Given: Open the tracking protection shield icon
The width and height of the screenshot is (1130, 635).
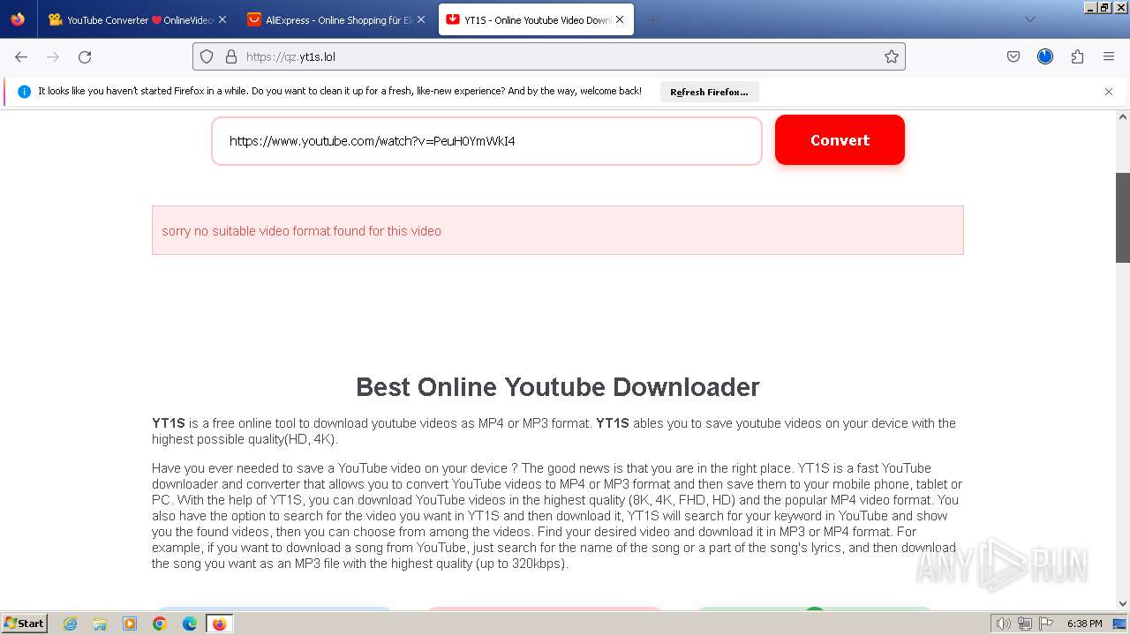Looking at the screenshot, I should [x=207, y=56].
